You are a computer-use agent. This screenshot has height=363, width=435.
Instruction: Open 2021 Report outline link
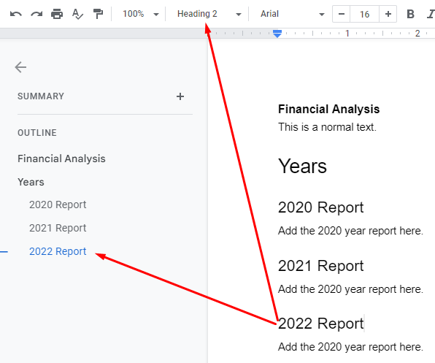58,228
